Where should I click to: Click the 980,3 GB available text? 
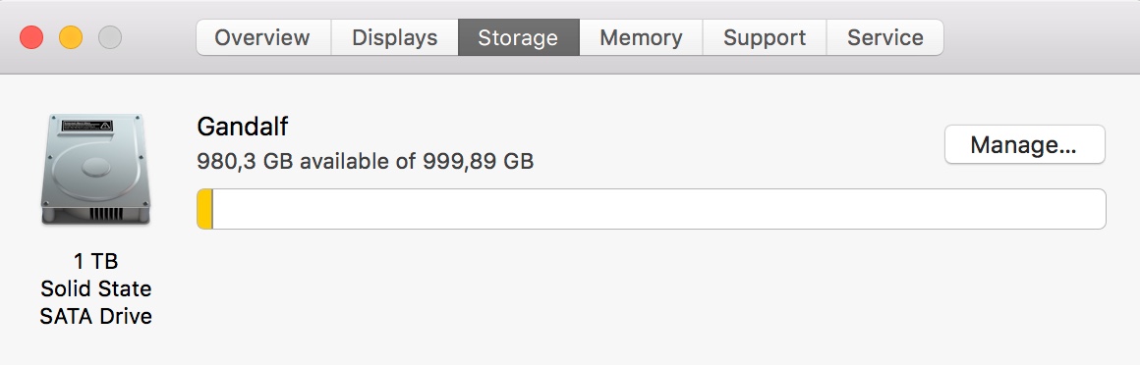pyautogui.click(x=292, y=160)
